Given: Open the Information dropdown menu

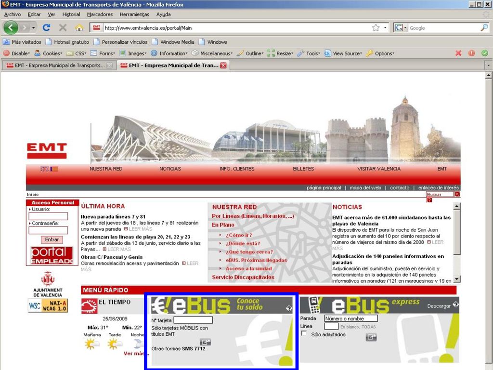Looking at the screenshot, I should (169, 53).
